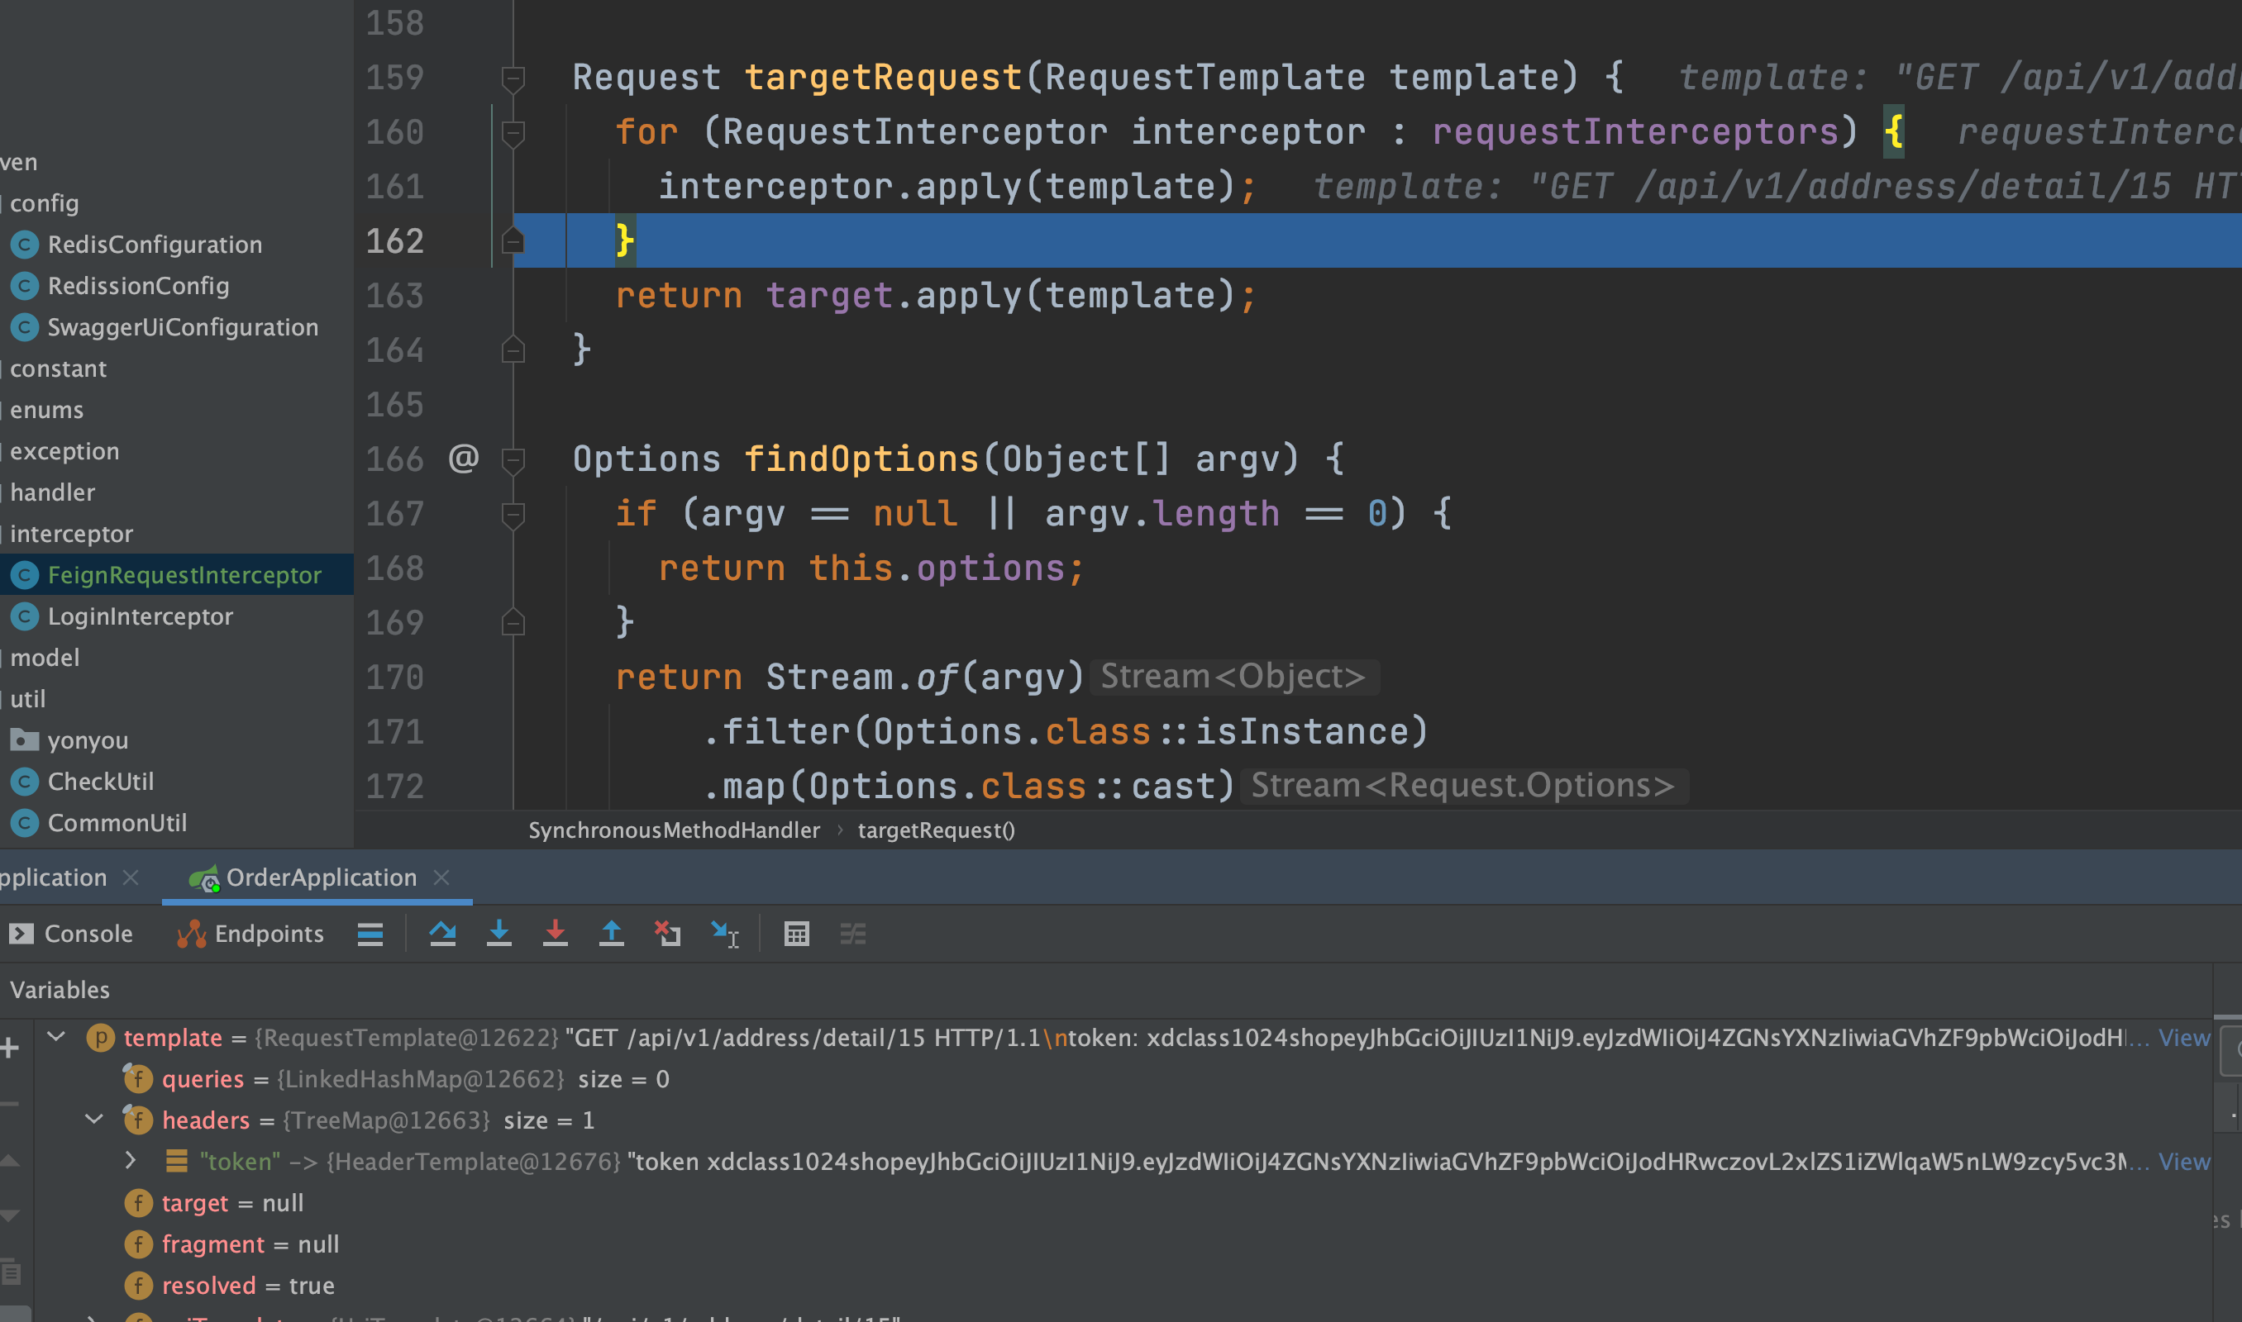The width and height of the screenshot is (2242, 1322).
Task: Collapse the template variable node
Action: [x=56, y=1036]
